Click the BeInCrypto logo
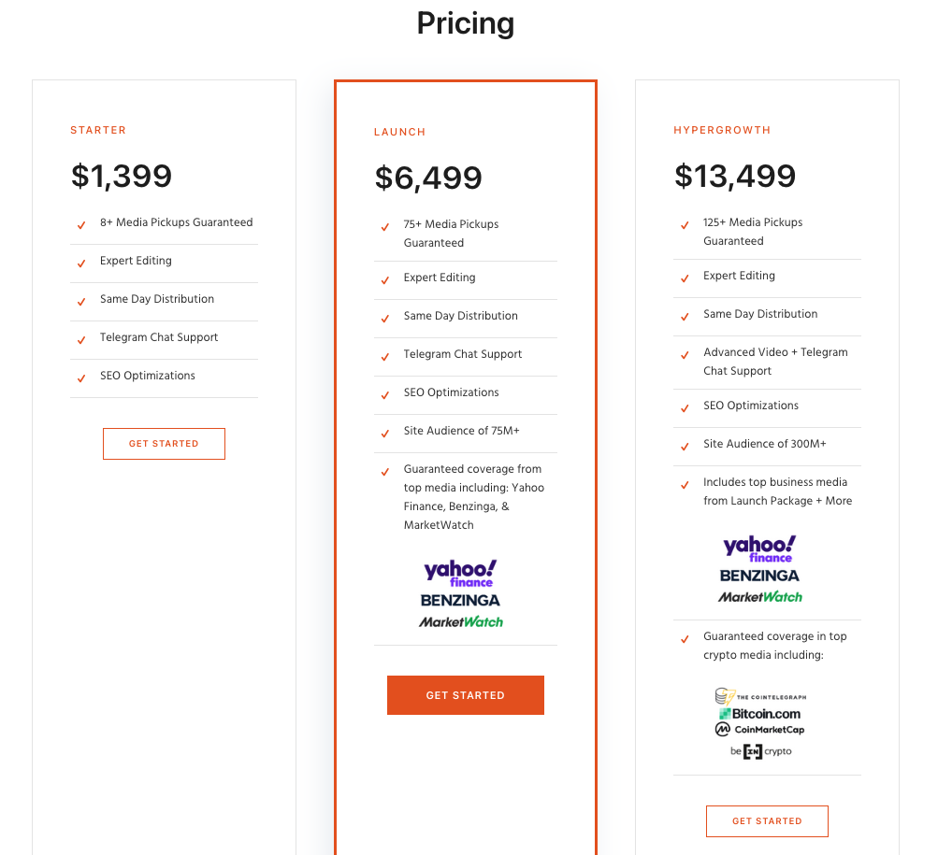Viewport: 938px width, 855px height. [758, 749]
